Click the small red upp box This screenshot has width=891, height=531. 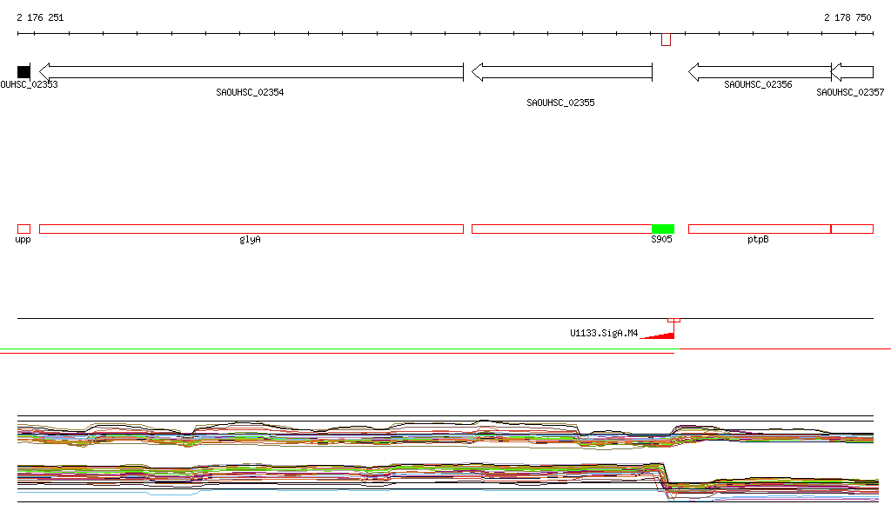coord(23,229)
